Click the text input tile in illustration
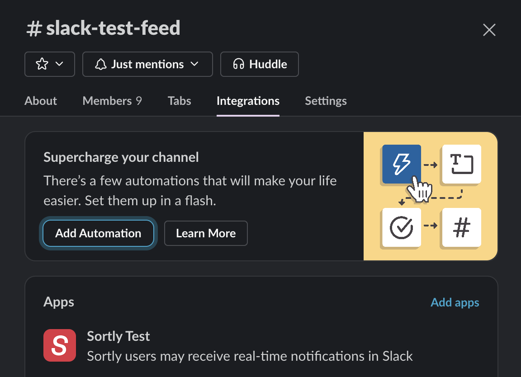 coord(461,164)
